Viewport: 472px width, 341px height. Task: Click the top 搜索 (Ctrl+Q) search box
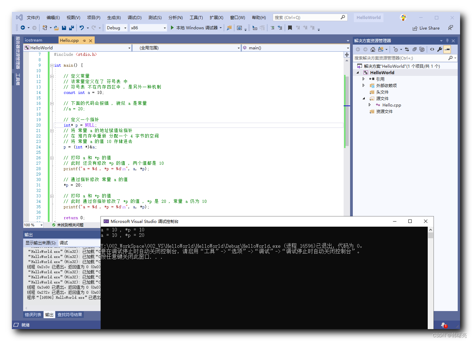coord(310,17)
